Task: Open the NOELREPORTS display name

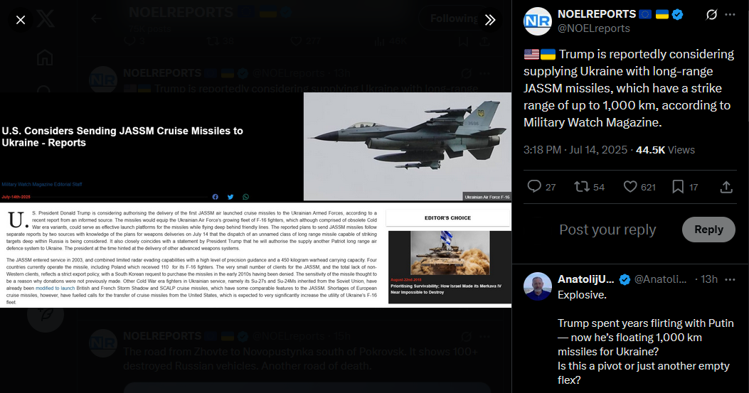Action: click(597, 14)
